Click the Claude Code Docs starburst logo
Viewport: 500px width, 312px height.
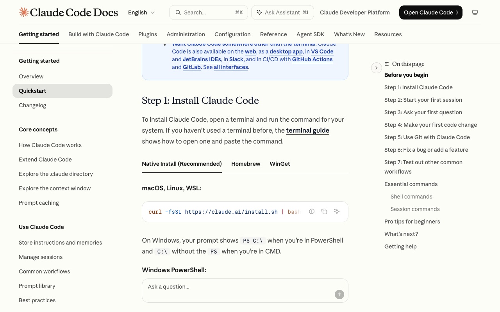(24, 12)
